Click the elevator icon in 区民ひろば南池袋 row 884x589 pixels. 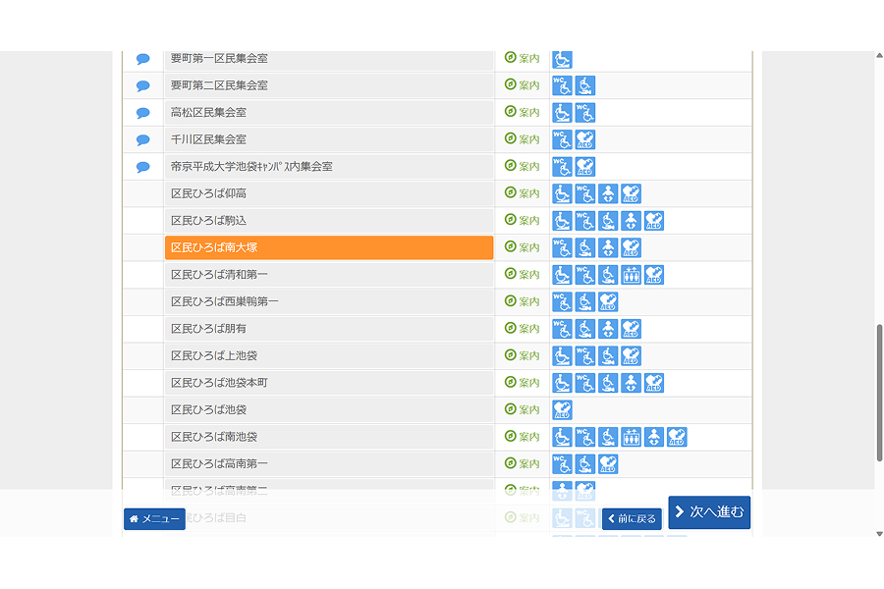(632, 437)
